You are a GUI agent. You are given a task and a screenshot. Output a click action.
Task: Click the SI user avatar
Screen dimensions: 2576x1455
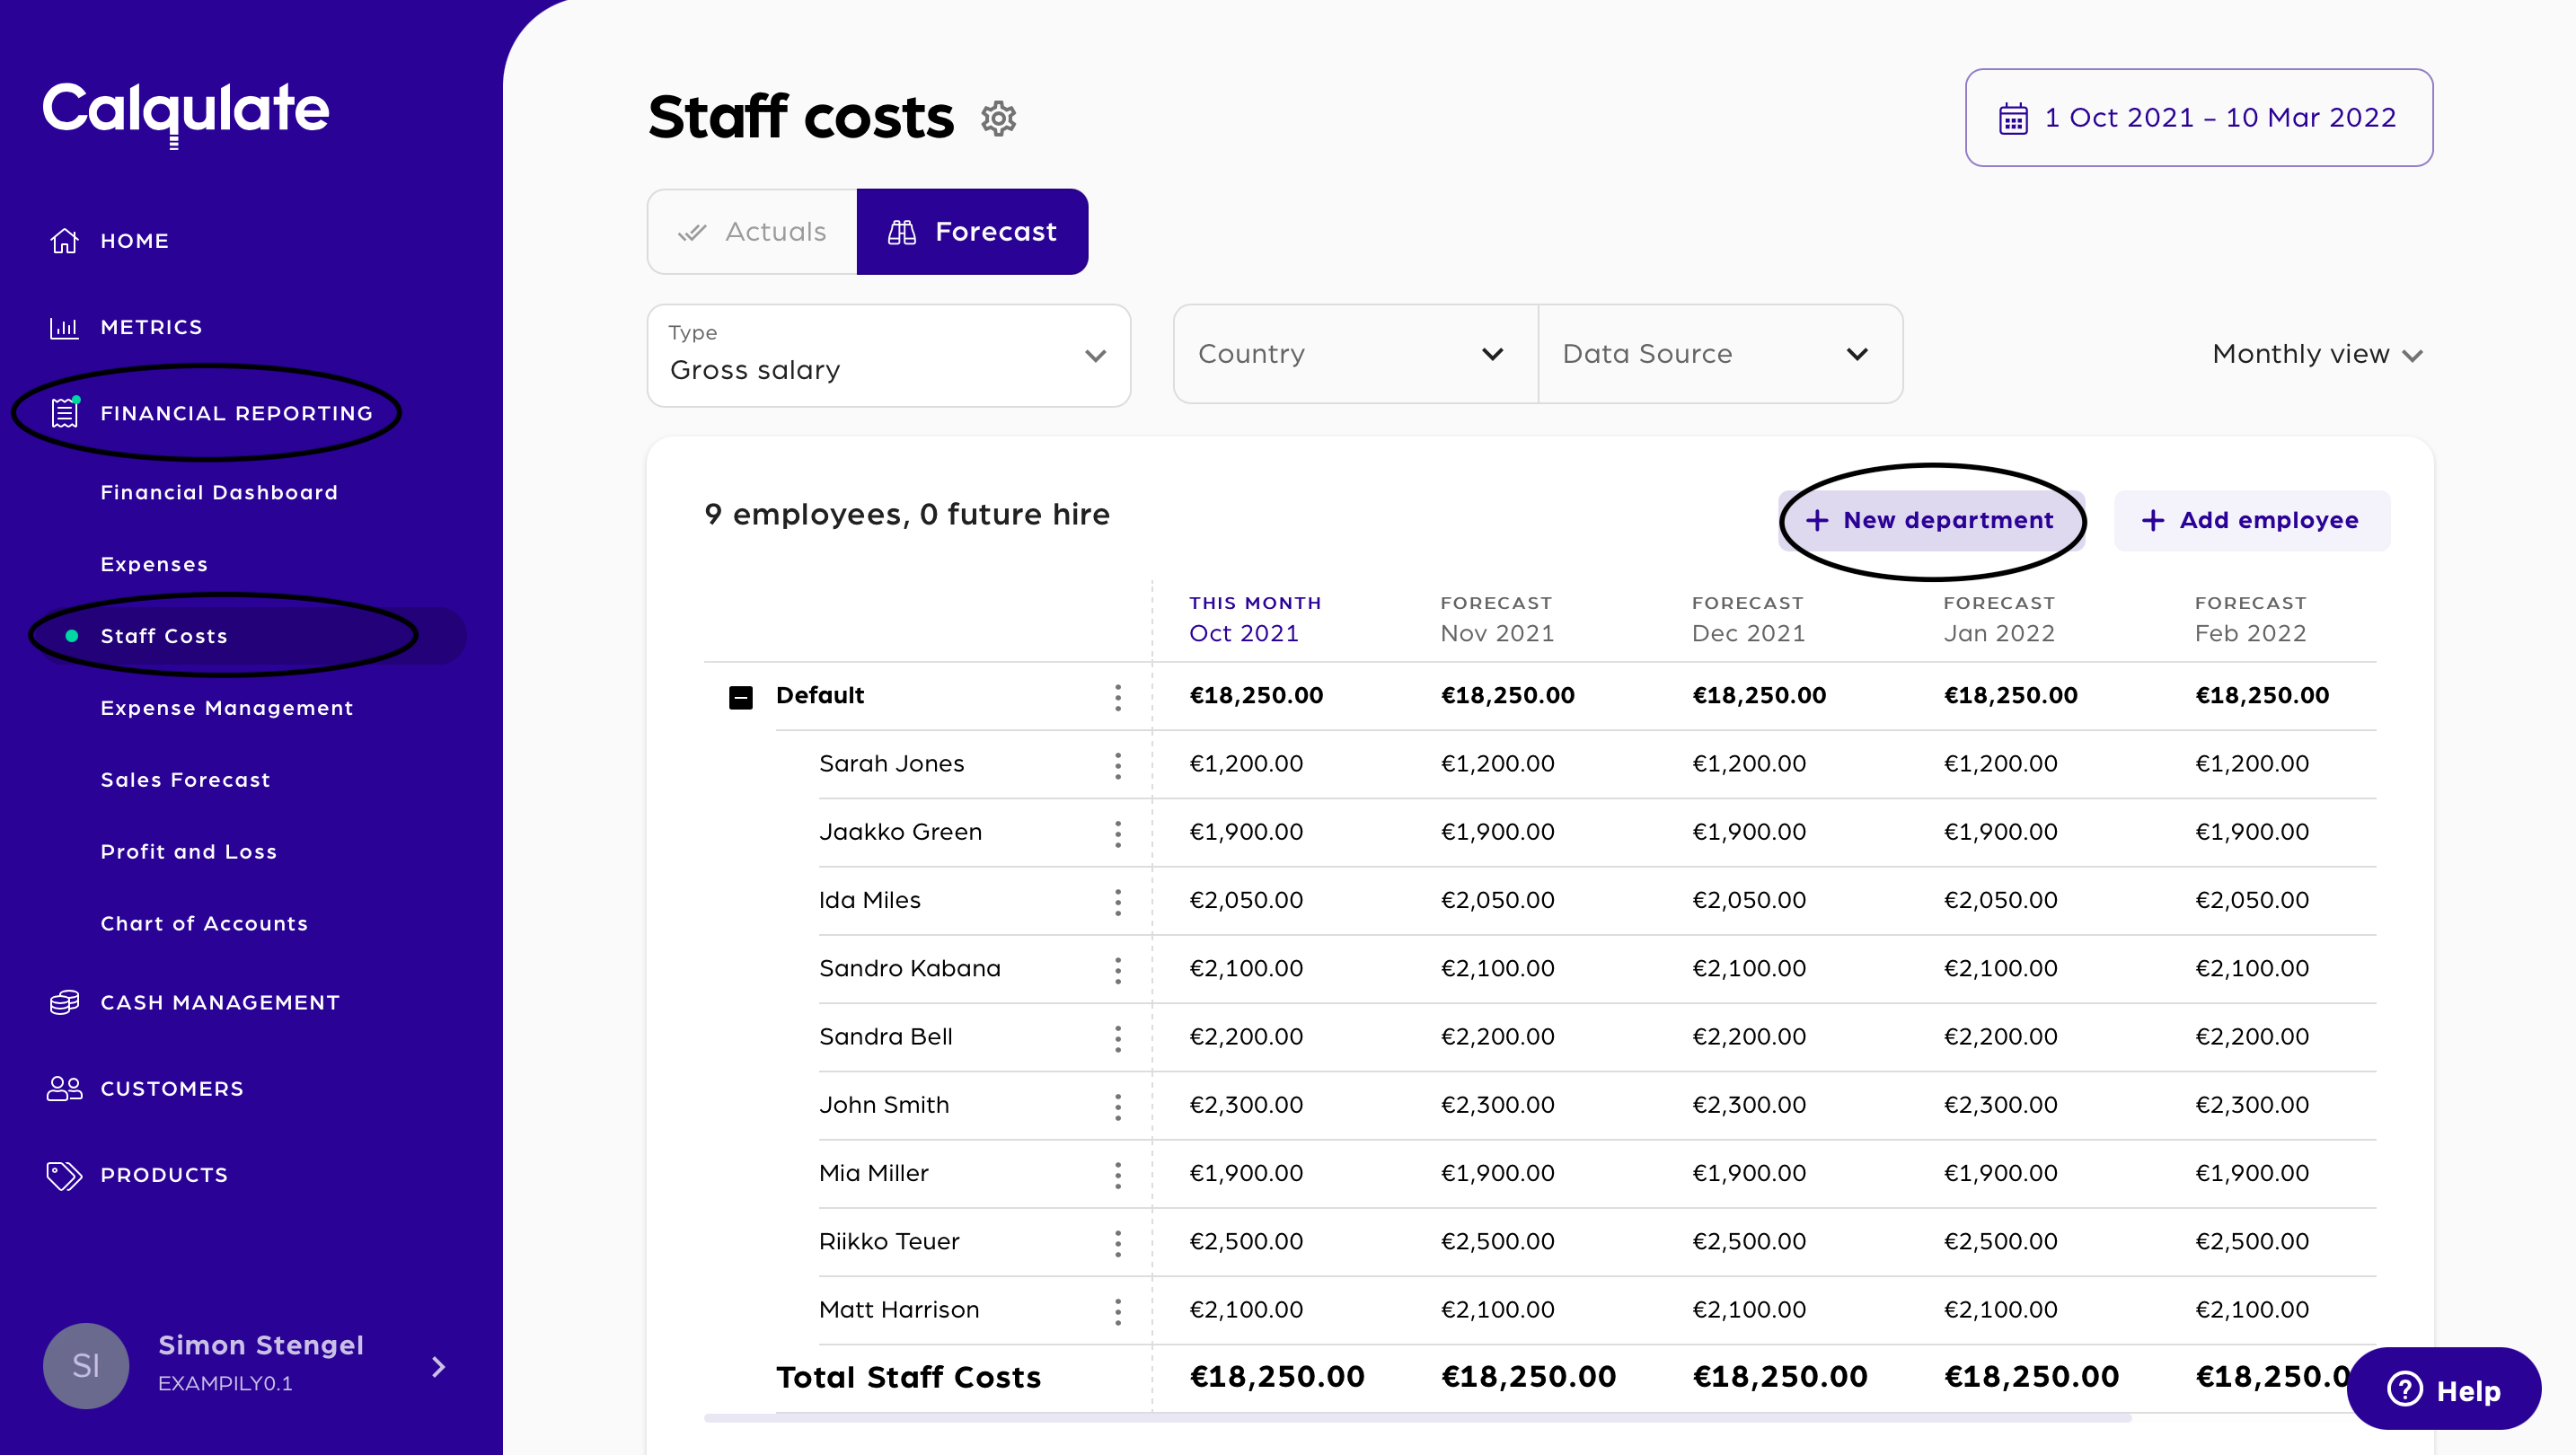86,1366
